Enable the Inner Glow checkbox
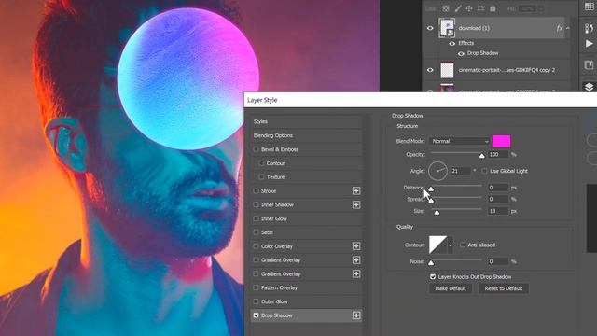Screen dimensions: 597x336 point(256,218)
